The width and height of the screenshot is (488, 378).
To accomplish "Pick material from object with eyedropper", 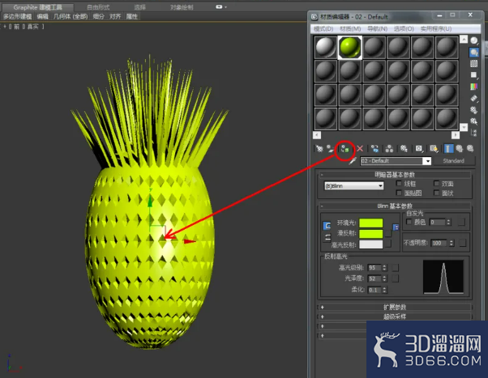I will [353, 161].
